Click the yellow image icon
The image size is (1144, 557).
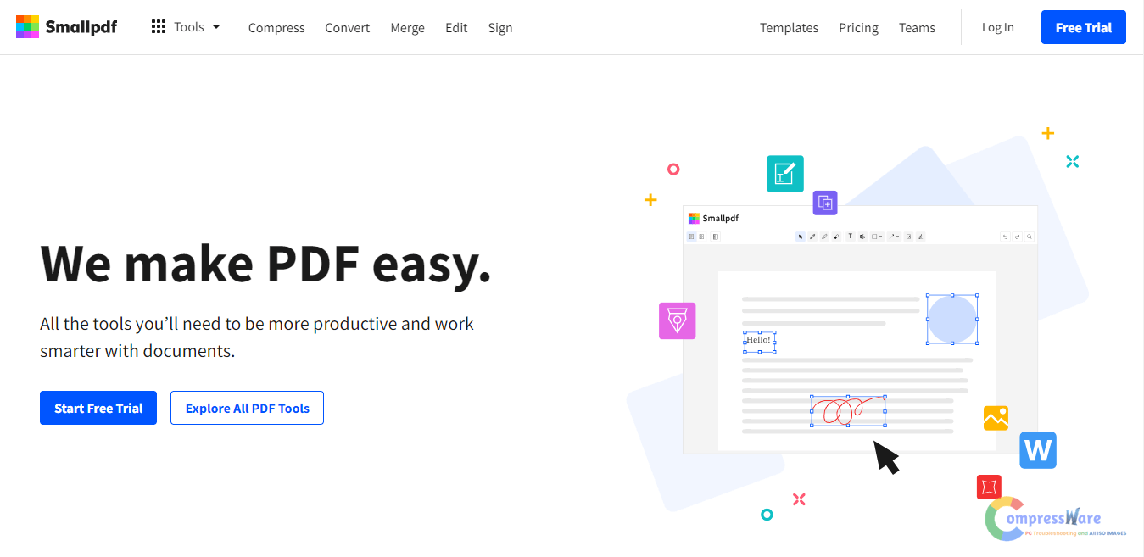tap(996, 418)
